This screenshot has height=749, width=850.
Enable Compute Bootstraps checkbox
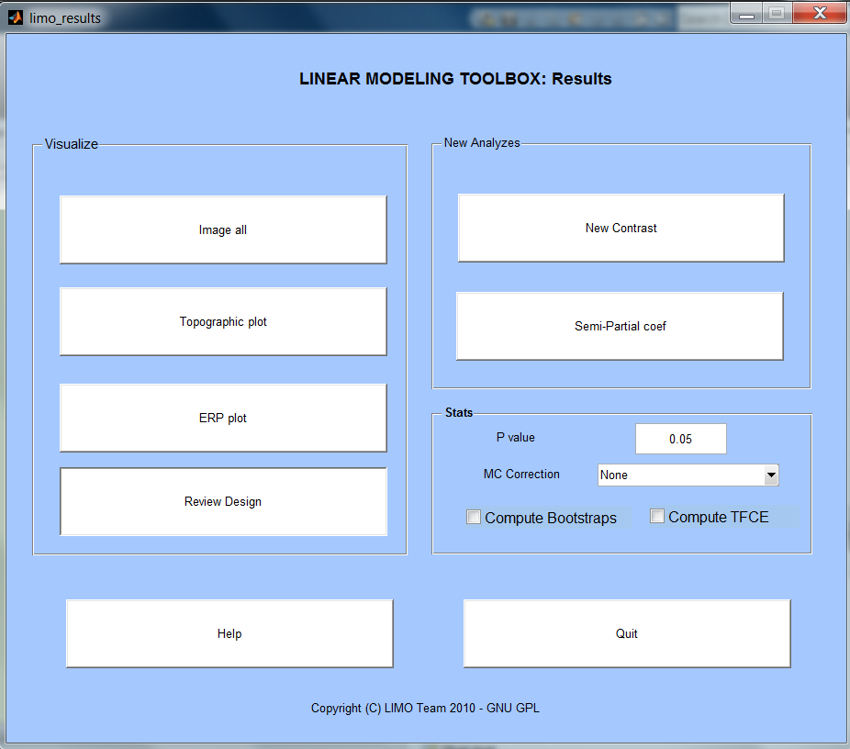click(474, 517)
